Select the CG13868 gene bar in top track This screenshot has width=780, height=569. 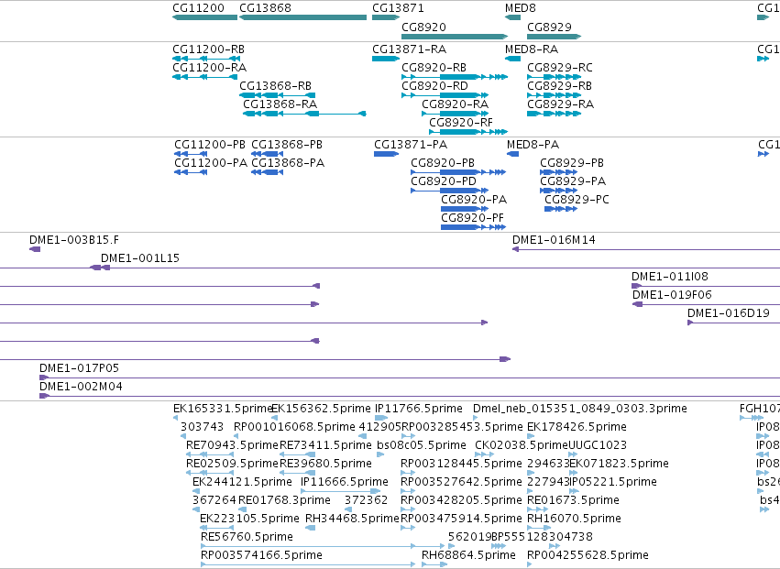click(303, 17)
